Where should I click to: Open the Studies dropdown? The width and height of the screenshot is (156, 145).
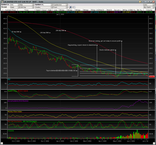pos(44,7)
